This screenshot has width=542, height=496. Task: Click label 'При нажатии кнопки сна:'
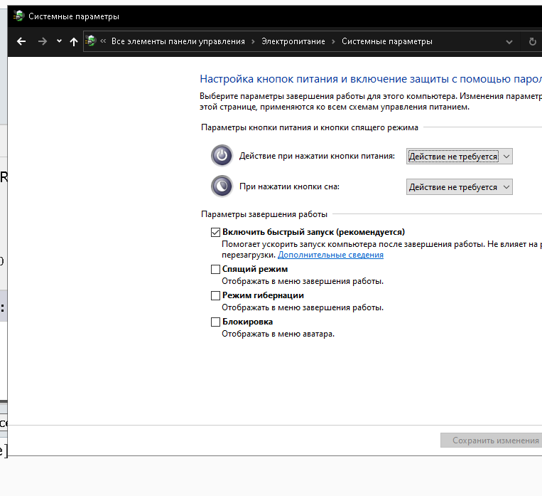click(289, 186)
